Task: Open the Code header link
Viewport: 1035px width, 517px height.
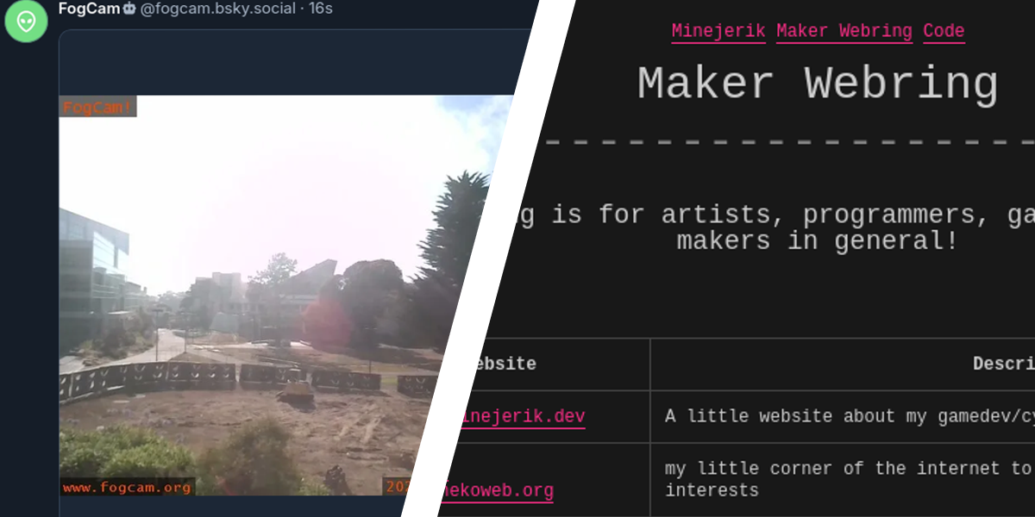Action: click(944, 31)
